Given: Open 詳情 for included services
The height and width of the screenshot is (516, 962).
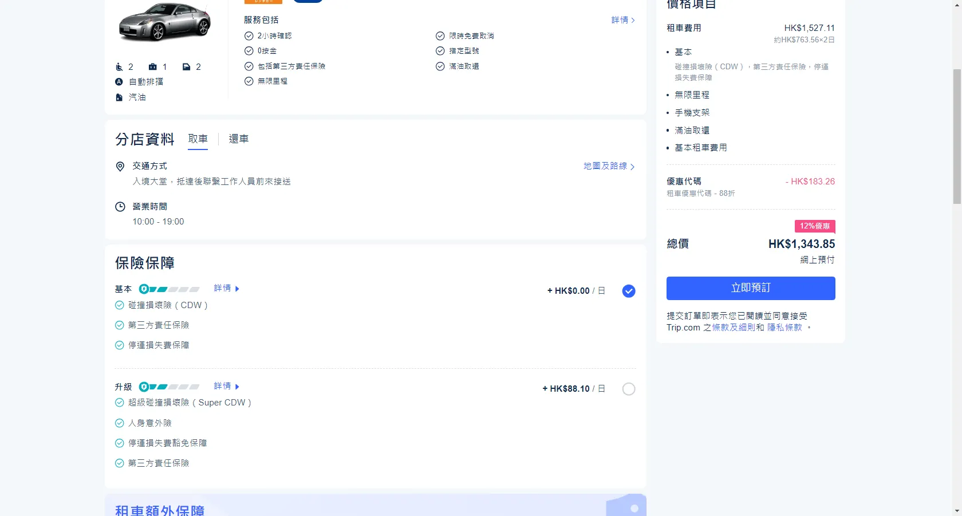Looking at the screenshot, I should 622,20.
